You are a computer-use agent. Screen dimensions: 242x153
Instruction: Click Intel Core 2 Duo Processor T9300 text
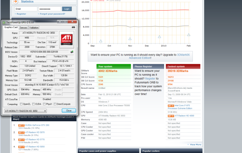coord(114,105)
